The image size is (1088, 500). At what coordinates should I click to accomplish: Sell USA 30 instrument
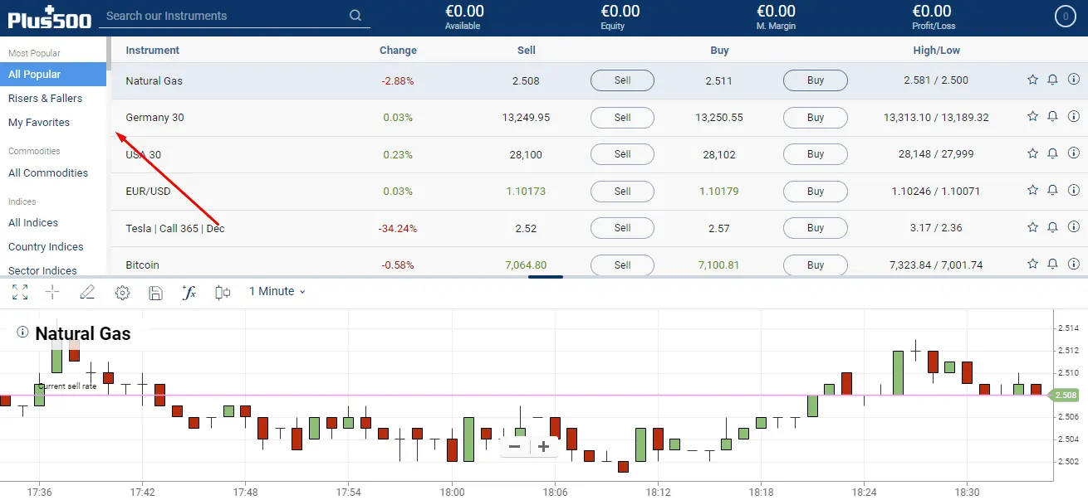[622, 154]
